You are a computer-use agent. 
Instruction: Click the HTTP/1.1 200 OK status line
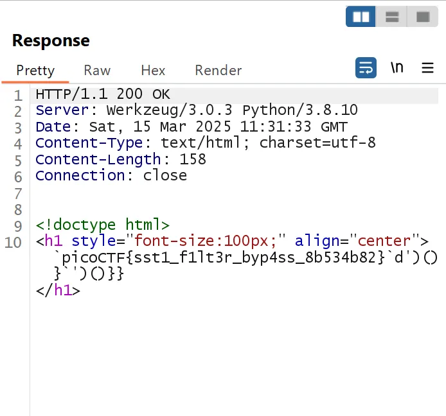point(103,95)
